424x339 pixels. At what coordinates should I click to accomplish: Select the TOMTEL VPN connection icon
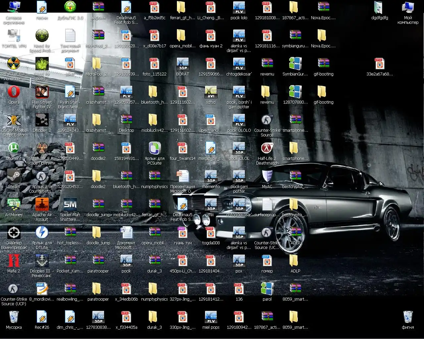pyautogui.click(x=14, y=36)
